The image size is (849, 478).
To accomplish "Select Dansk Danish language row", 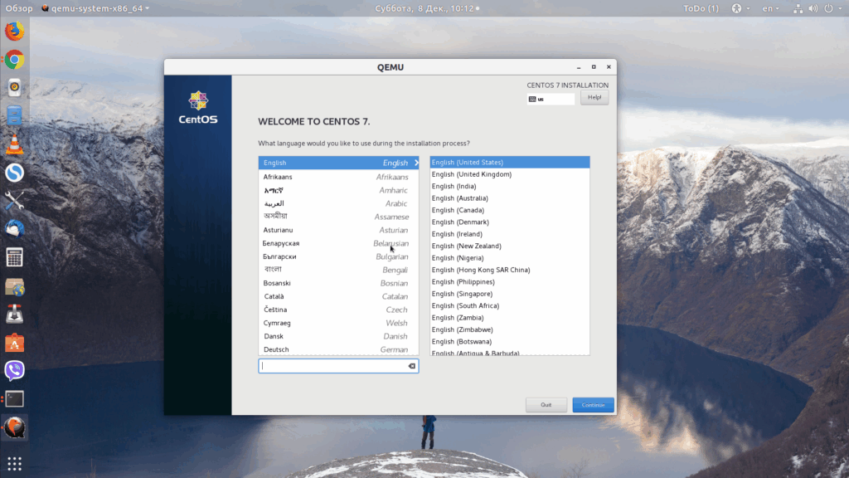I will [x=338, y=336].
